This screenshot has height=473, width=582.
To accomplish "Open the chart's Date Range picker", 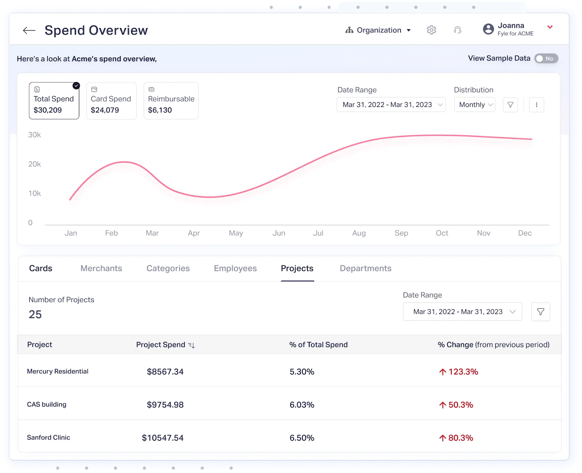I will [391, 104].
